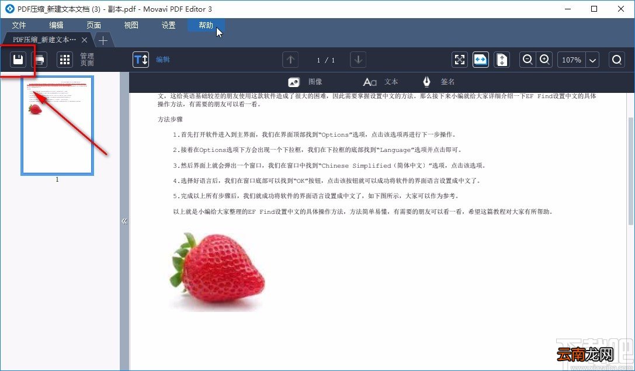
Task: Open the 视图 menu
Action: (x=131, y=25)
